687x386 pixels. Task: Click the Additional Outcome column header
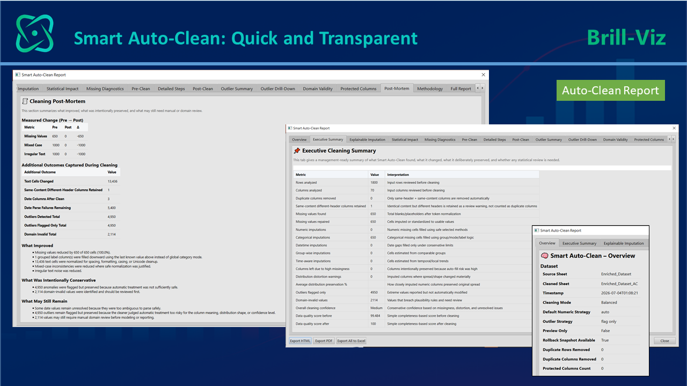point(64,172)
